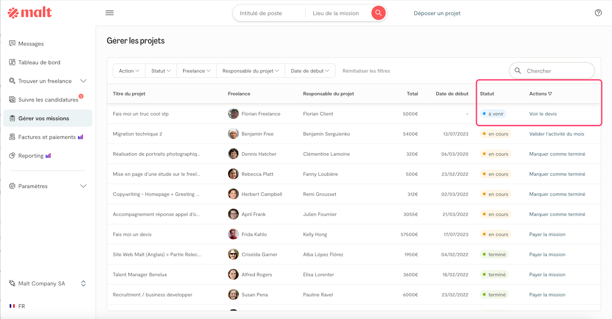Expand the Paramètres sidebar section
This screenshot has height=319, width=612.
click(83, 186)
